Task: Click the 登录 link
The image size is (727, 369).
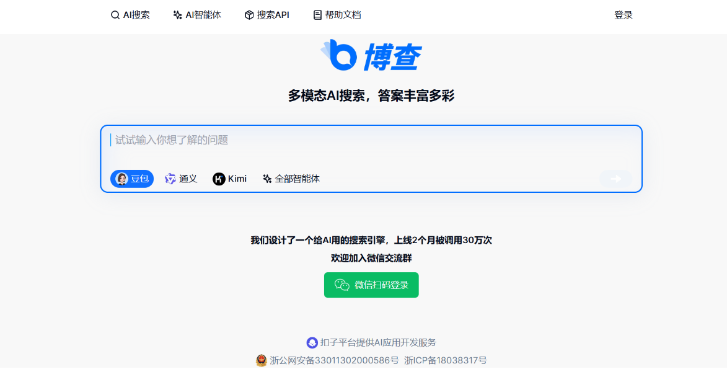Action: [623, 16]
